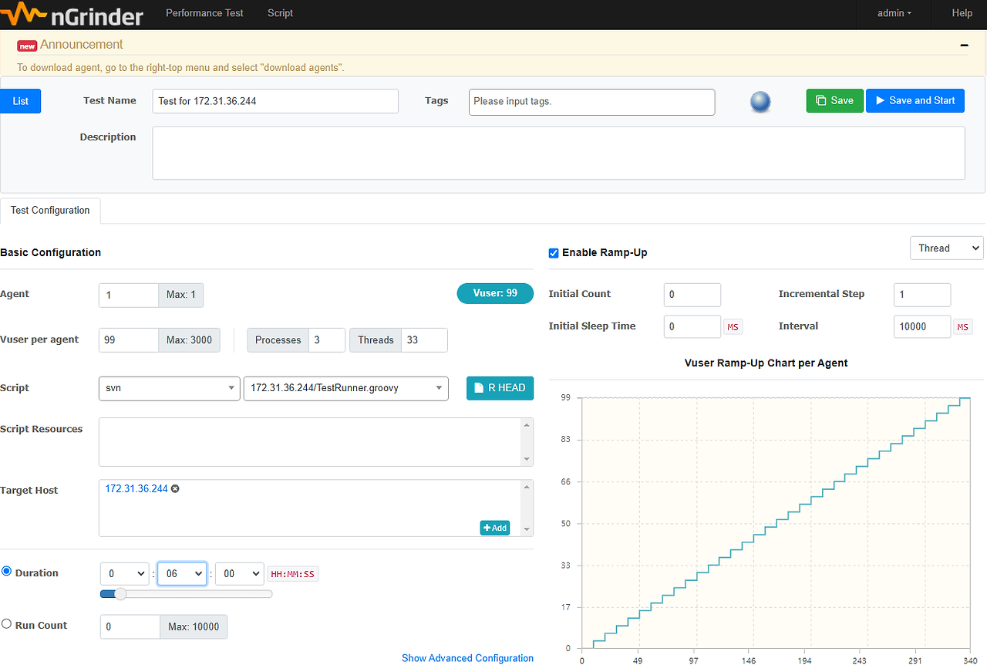Click the HH:MM:SS format label
This screenshot has width=987, height=672.
pyautogui.click(x=293, y=574)
